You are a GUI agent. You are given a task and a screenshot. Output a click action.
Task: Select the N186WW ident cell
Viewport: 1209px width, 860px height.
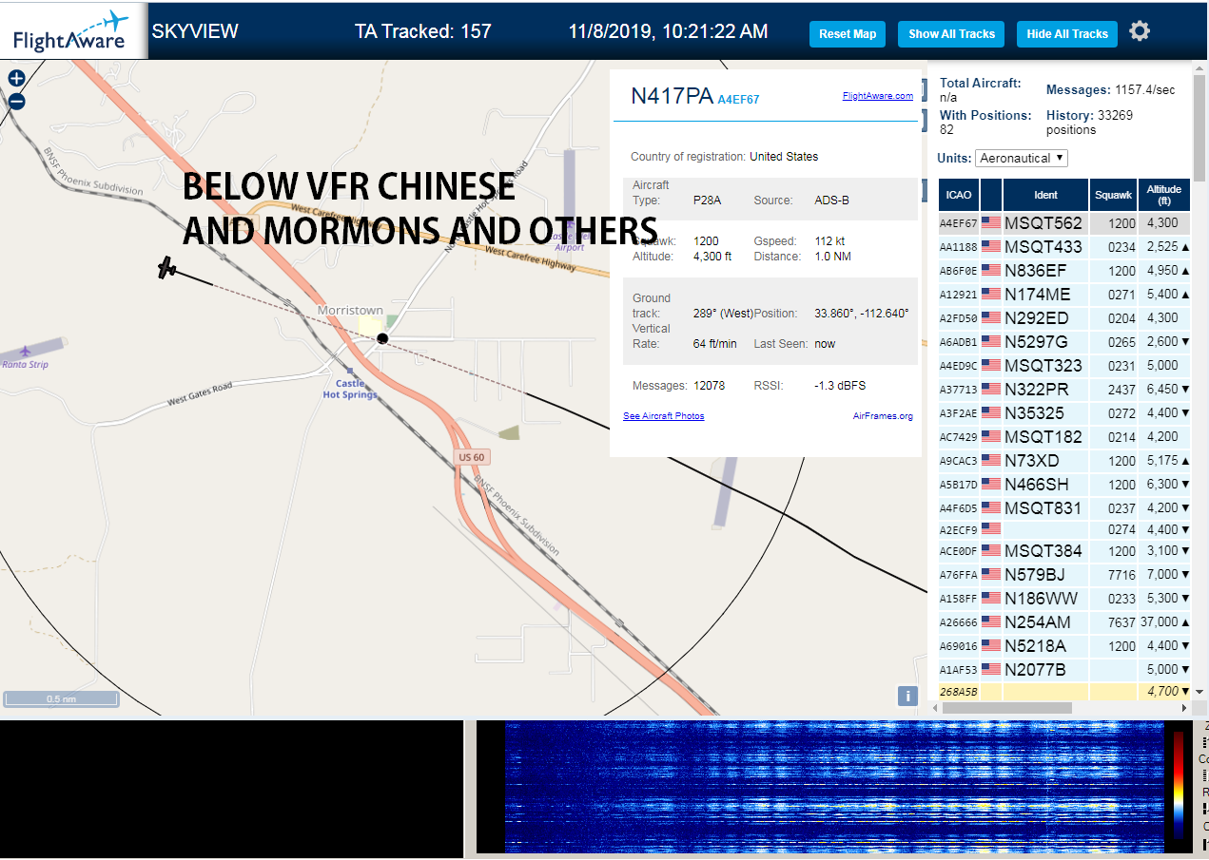[1046, 598]
